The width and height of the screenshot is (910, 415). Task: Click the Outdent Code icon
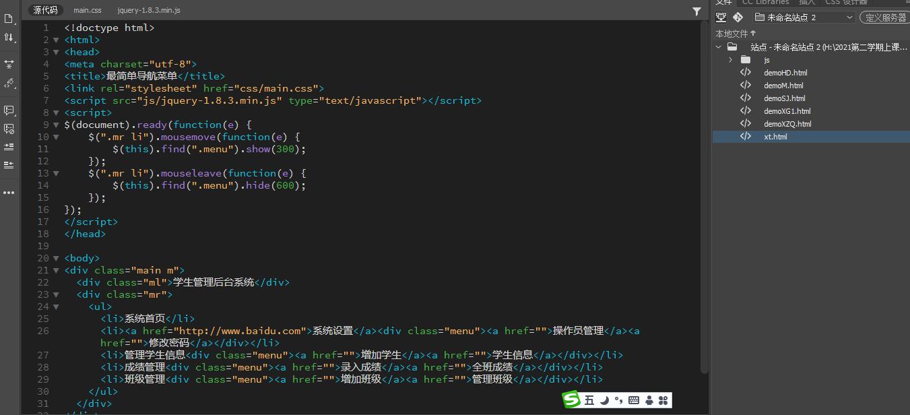[x=9, y=164]
